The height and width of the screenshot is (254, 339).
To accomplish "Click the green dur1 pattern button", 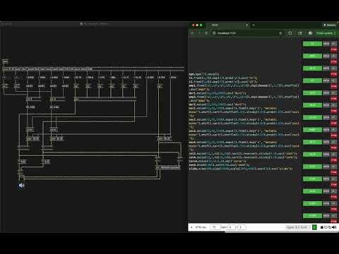I will pyautogui.click(x=312, y=68).
